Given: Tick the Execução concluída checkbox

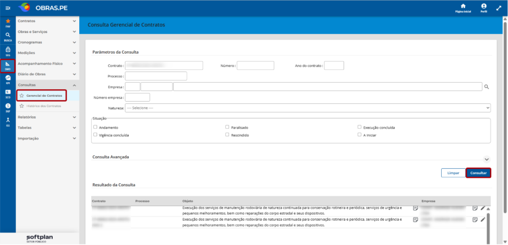Looking at the screenshot, I should coord(360,127).
